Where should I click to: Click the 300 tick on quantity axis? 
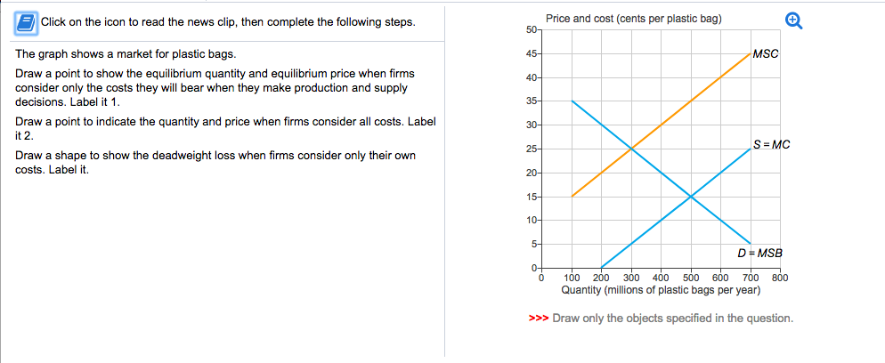[x=631, y=278]
